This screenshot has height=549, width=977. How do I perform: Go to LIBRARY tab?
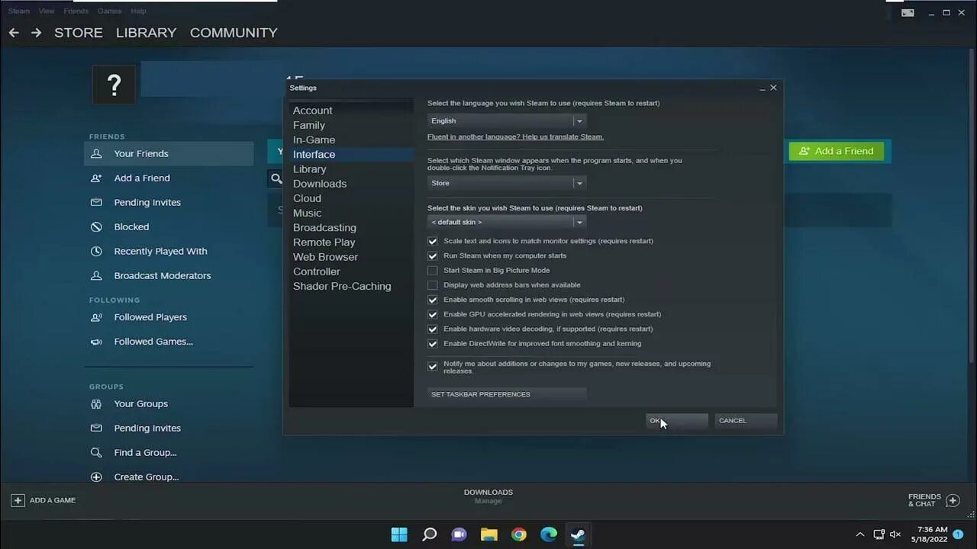point(146,33)
